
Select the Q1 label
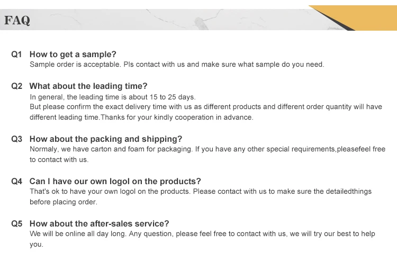17,54
